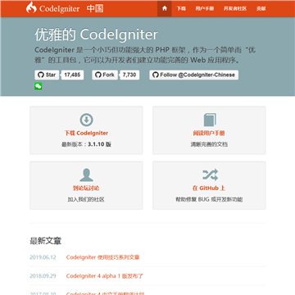
Task: Select the 2019.06.12 article date
Action: click(43, 257)
